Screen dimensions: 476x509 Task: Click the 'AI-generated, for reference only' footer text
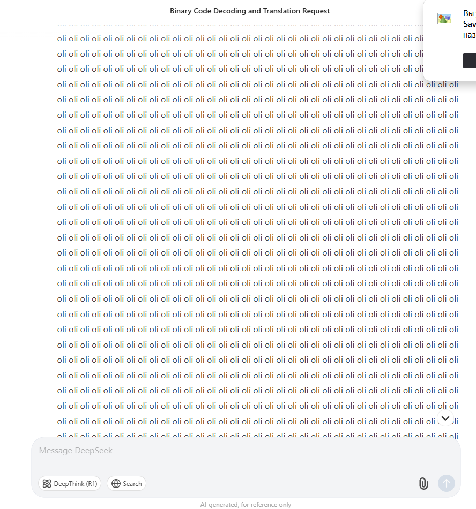pos(246,505)
